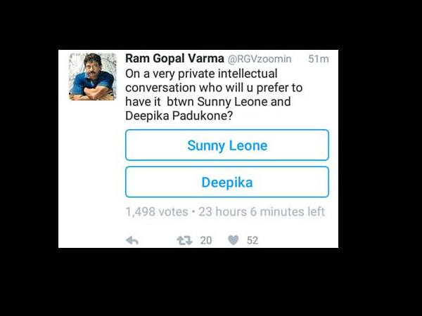This screenshot has height=316, width=422.
Task: Click the retweet count of 20
Action: coord(206,240)
